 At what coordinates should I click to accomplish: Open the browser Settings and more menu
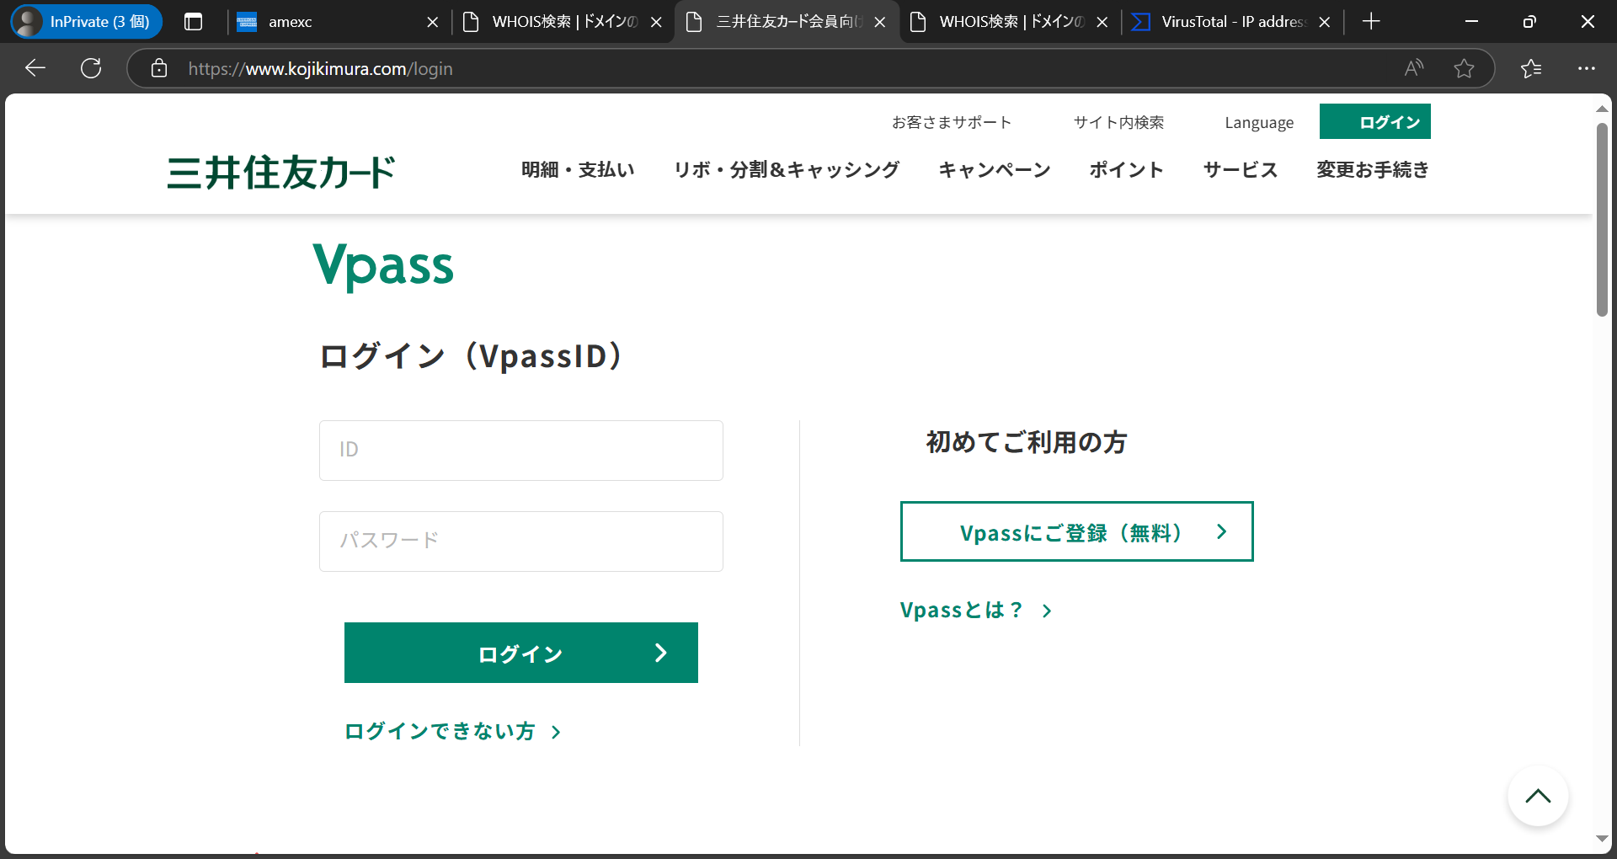click(1587, 68)
